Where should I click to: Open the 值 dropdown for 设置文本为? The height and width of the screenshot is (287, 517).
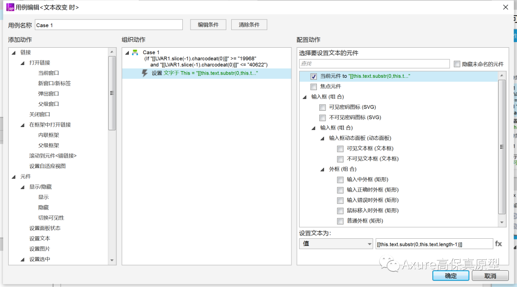(x=336, y=244)
